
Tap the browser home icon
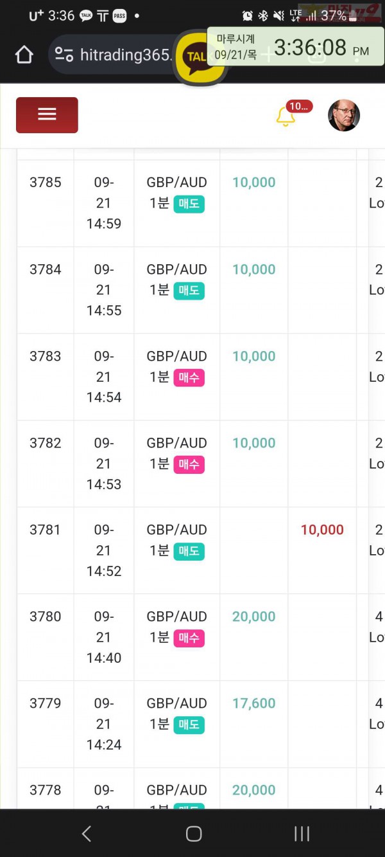point(24,55)
